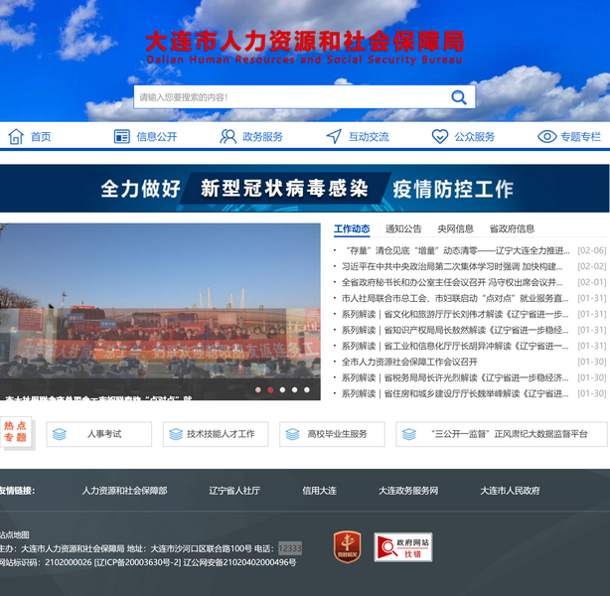This screenshot has width=610, height=596.
Task: Select the 省政府信息 tab
Action: (512, 228)
